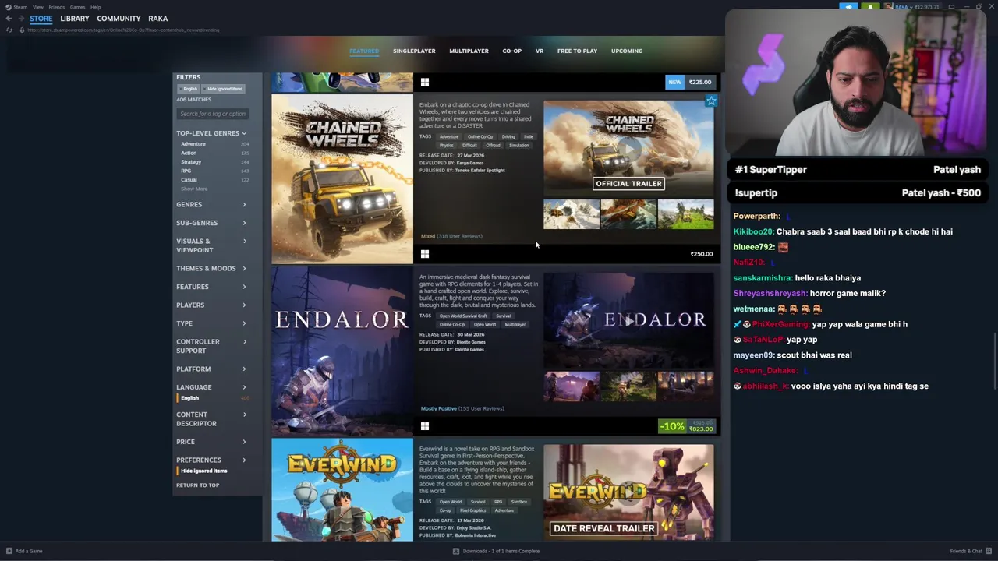
Task: Reload the store page with refresh icon
Action: pyautogui.click(x=9, y=30)
